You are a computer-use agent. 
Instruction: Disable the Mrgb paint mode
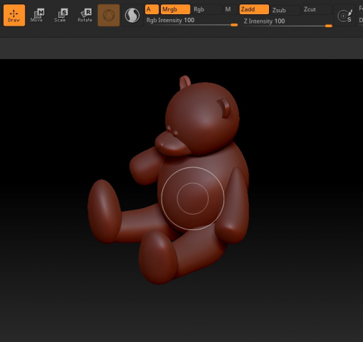(x=175, y=9)
